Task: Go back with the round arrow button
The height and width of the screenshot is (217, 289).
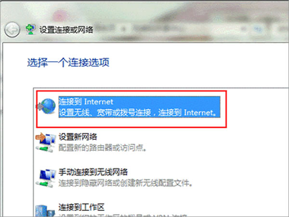Action: pyautogui.click(x=12, y=30)
